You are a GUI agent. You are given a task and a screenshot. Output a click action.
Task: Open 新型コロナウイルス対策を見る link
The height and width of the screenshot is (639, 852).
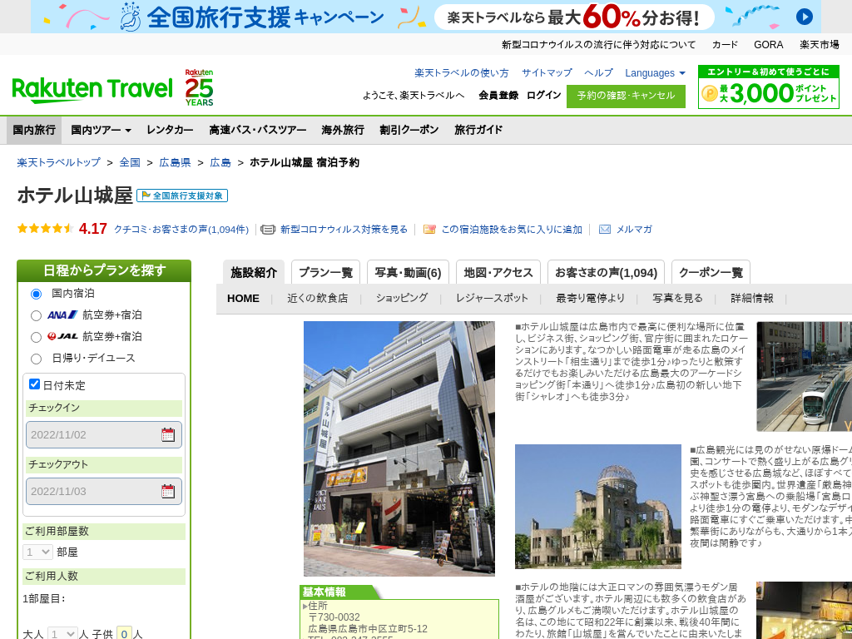click(x=344, y=230)
